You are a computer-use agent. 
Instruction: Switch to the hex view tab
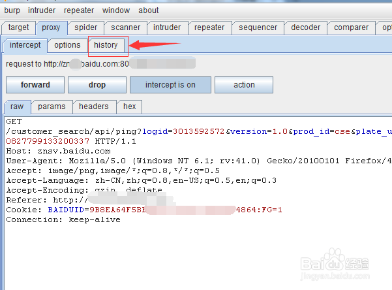(130, 106)
